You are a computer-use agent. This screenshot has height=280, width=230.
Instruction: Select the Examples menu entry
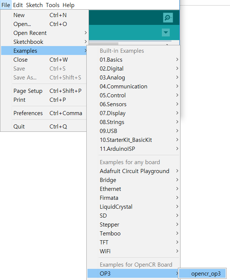[44, 51]
